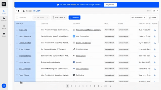Click the smiley icon in credits banner

[x=58, y=4]
